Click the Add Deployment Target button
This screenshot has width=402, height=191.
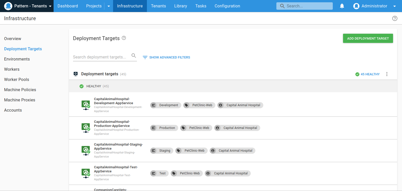pos(368,38)
